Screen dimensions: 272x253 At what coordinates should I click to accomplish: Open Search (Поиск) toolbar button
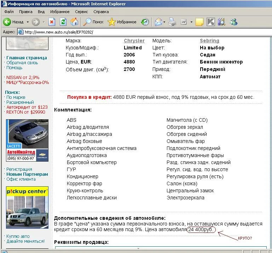coord(93,22)
